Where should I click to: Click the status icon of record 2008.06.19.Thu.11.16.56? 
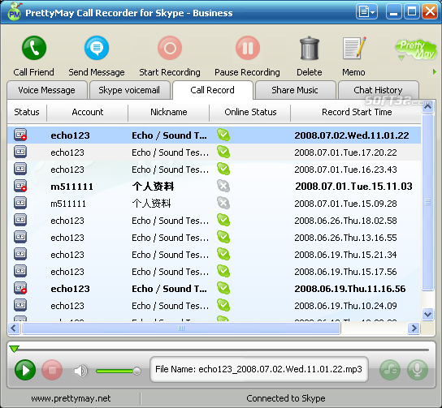(20, 288)
